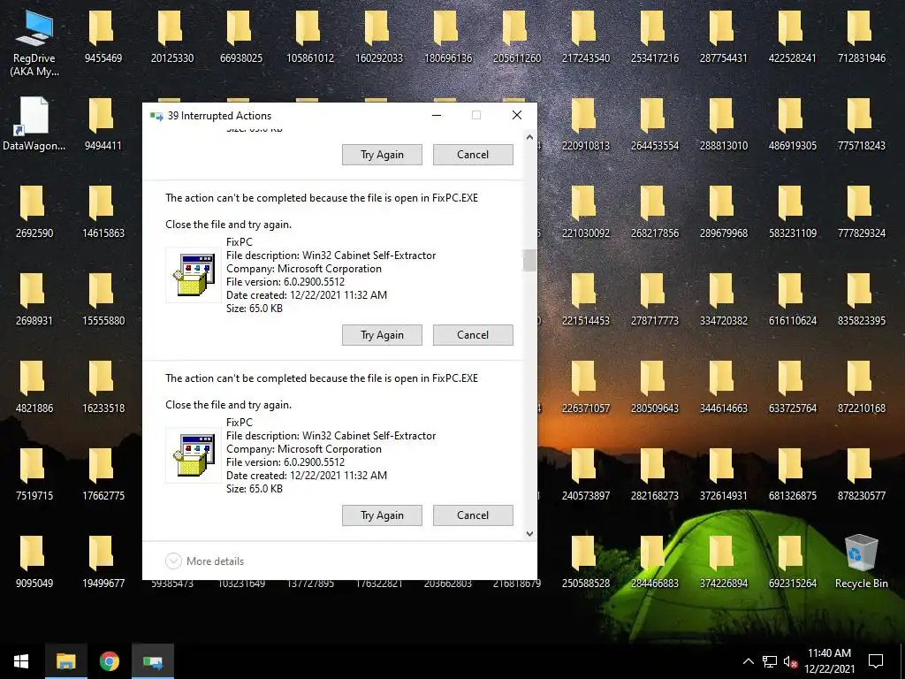
Task: Minimize the 39 Interrupted Actions dialog
Action: (437, 115)
